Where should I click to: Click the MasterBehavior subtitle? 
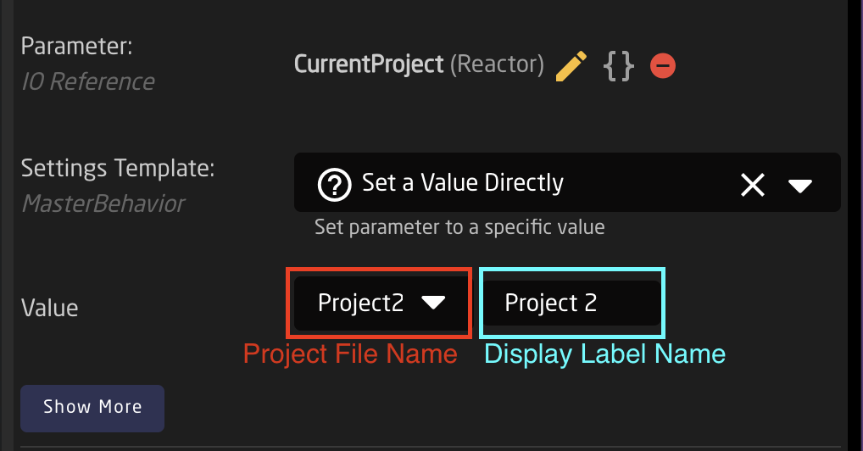[103, 204]
